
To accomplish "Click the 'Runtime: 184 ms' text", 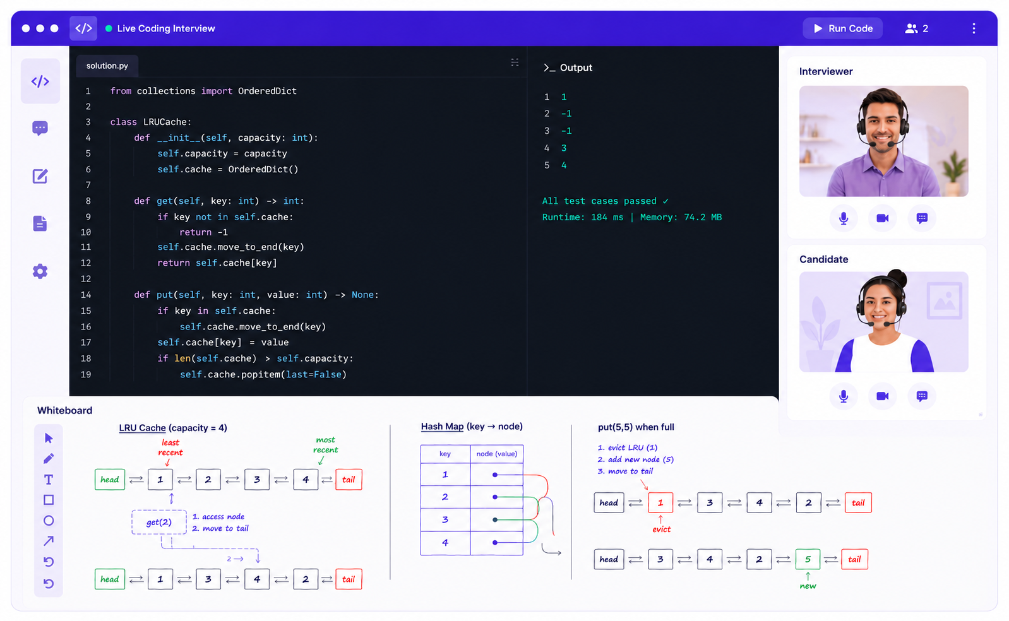I will click(x=582, y=217).
